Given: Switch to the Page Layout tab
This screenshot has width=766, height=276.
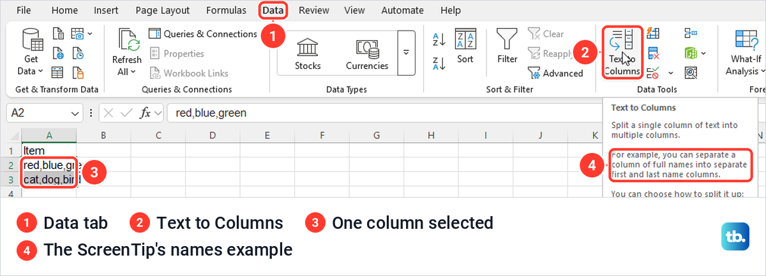Looking at the screenshot, I should (x=163, y=10).
